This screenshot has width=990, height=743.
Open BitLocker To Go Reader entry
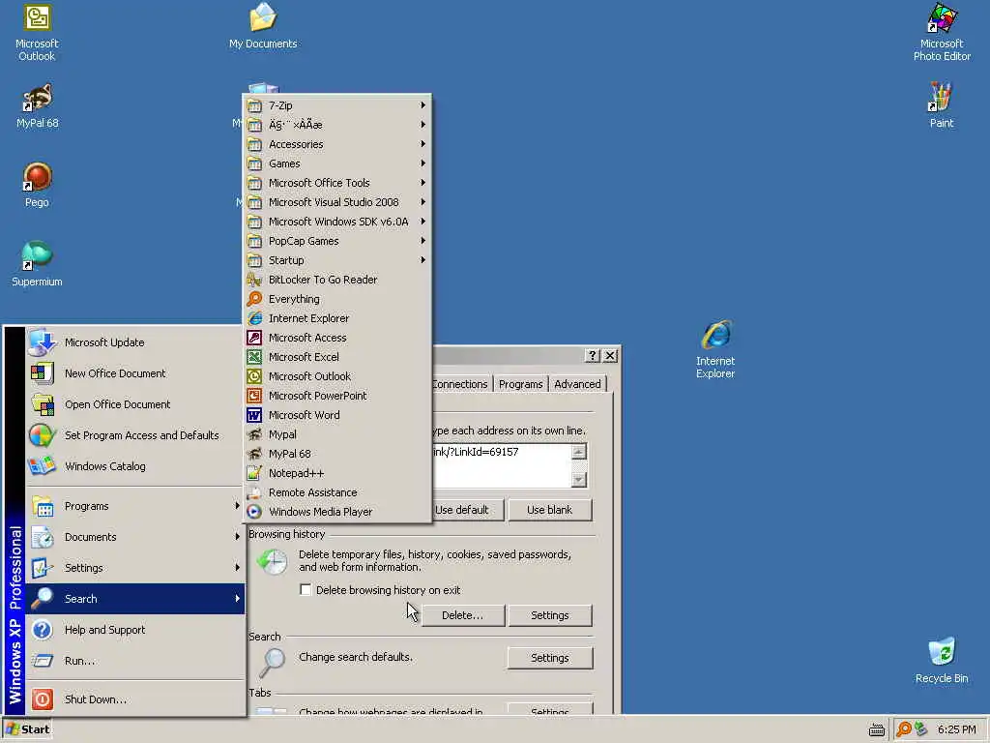(337, 280)
